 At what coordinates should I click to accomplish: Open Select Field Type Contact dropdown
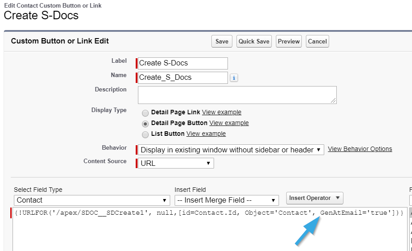(92, 200)
